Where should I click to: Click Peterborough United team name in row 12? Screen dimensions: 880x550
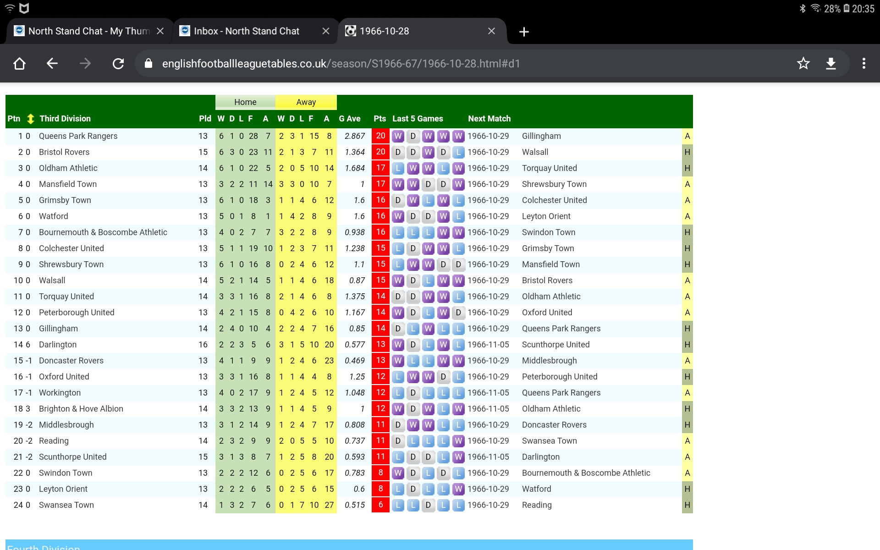pos(77,313)
